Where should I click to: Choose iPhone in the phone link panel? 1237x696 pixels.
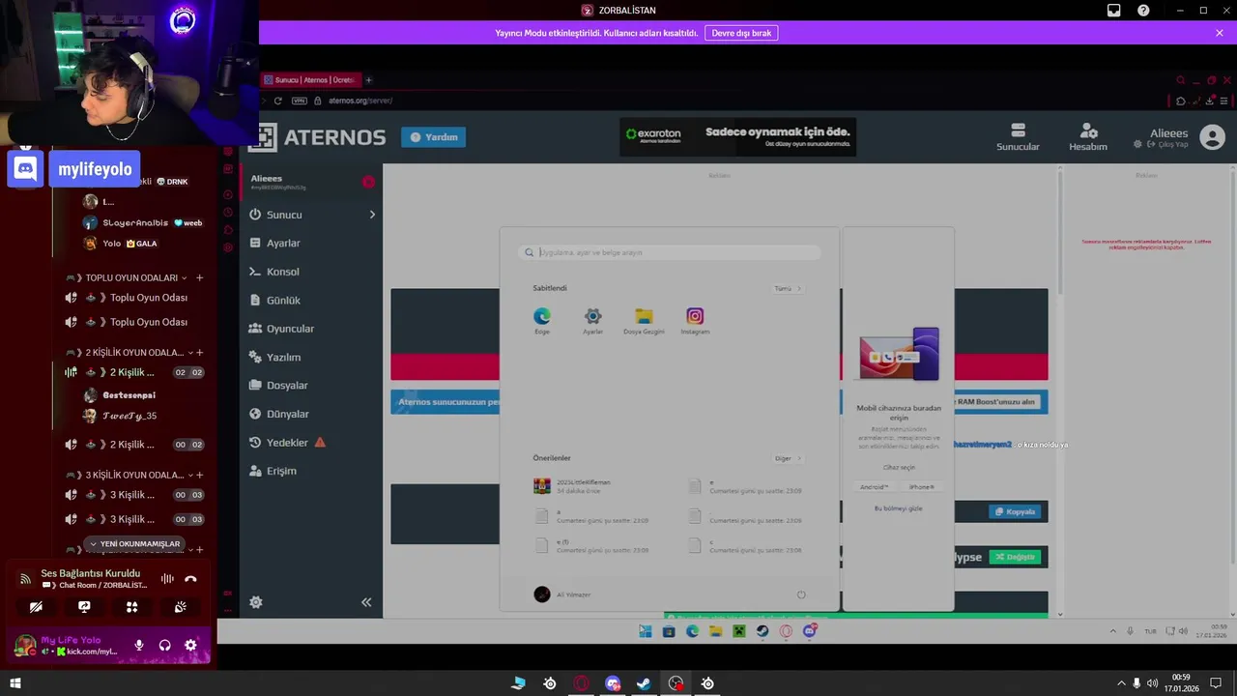pos(922,487)
